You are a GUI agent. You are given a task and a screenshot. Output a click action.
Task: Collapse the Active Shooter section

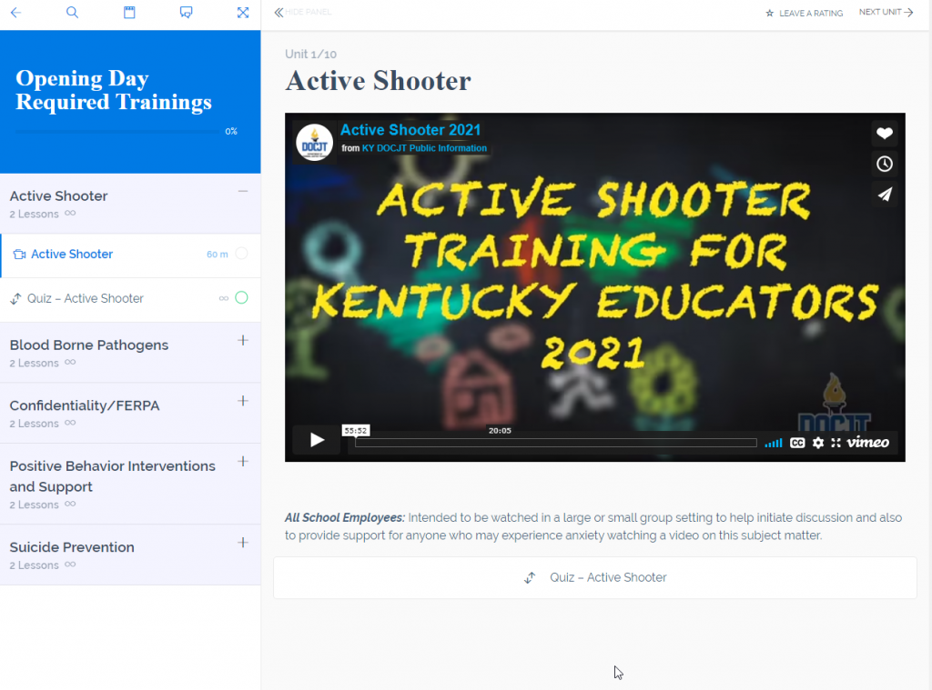(243, 191)
